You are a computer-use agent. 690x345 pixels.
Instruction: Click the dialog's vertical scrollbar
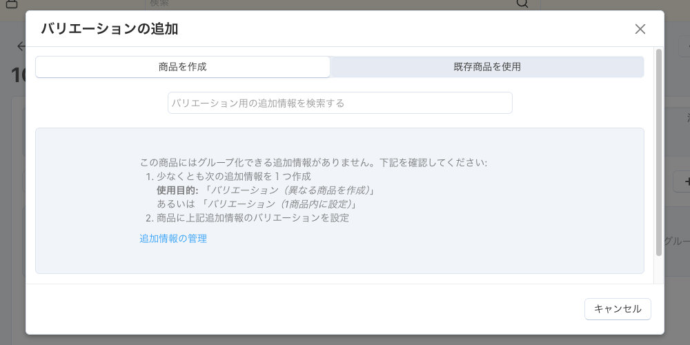pos(658,152)
